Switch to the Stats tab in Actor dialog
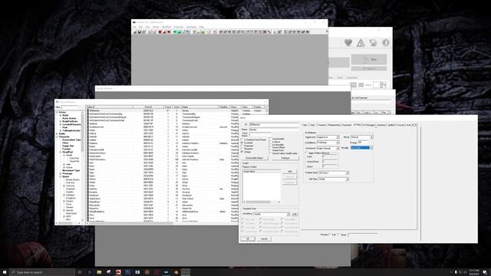 pos(312,125)
